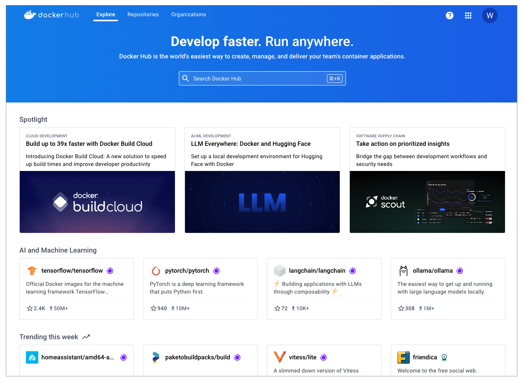
Task: Click the docker buildcloud banner image
Action: [x=97, y=202]
